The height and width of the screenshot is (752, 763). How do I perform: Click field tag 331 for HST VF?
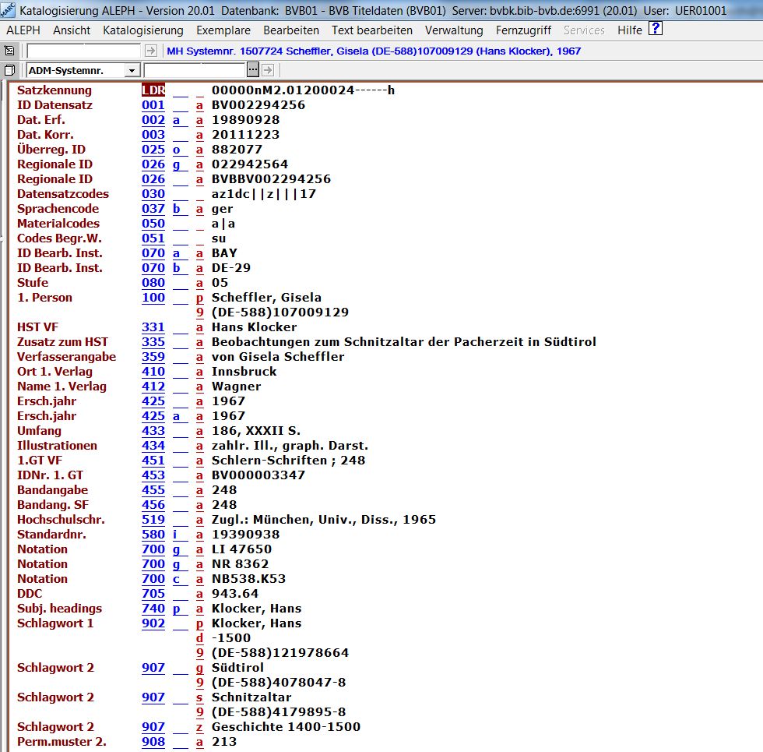coord(153,327)
